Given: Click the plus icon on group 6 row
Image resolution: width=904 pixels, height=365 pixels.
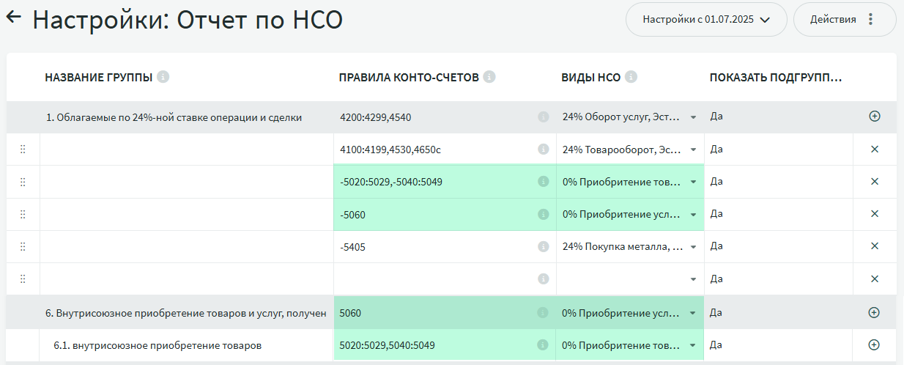Looking at the screenshot, I should coord(874,313).
